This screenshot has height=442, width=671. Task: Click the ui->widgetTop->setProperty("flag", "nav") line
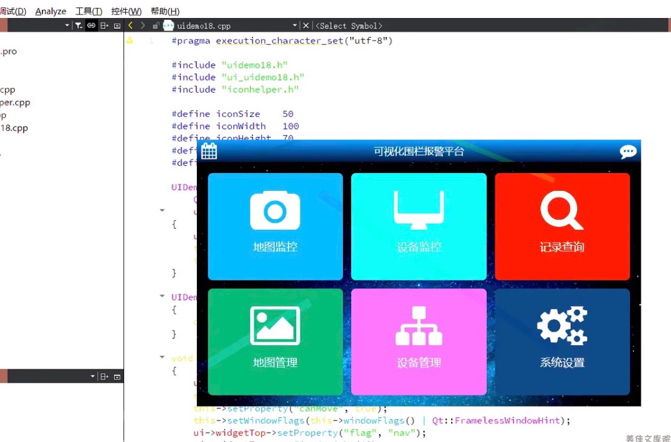coord(310,433)
